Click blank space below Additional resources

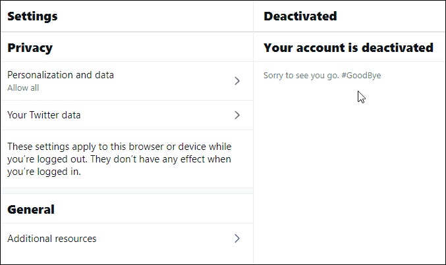point(126,258)
